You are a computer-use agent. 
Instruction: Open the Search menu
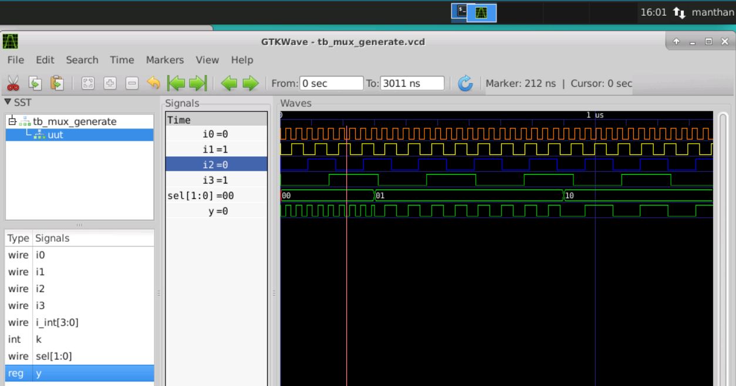coord(82,60)
